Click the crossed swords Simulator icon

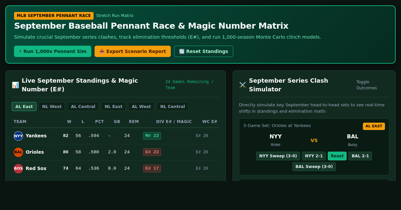pos(243,85)
